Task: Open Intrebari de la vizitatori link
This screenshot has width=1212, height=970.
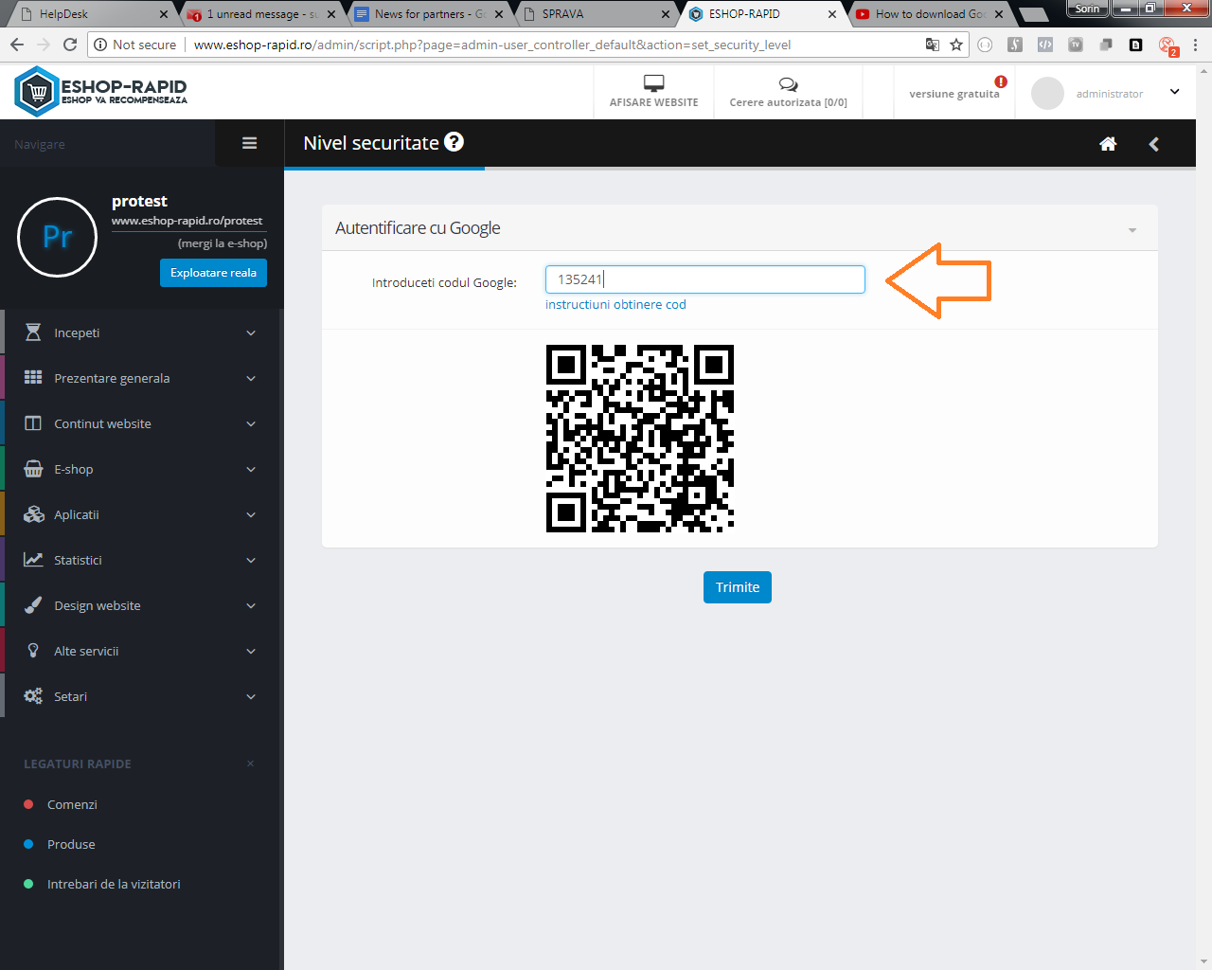Action: 114,884
